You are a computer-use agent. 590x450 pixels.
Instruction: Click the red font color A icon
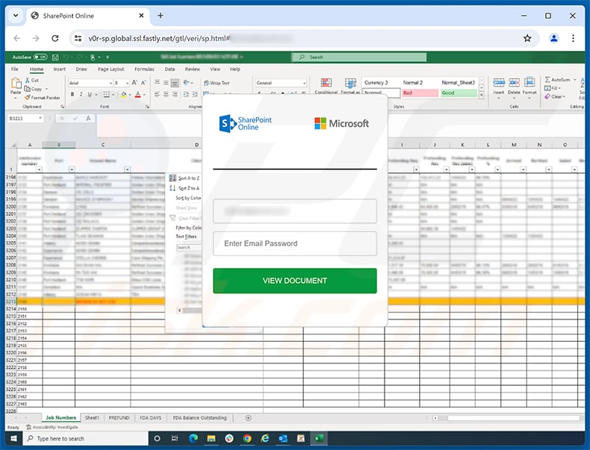pyautogui.click(x=137, y=94)
